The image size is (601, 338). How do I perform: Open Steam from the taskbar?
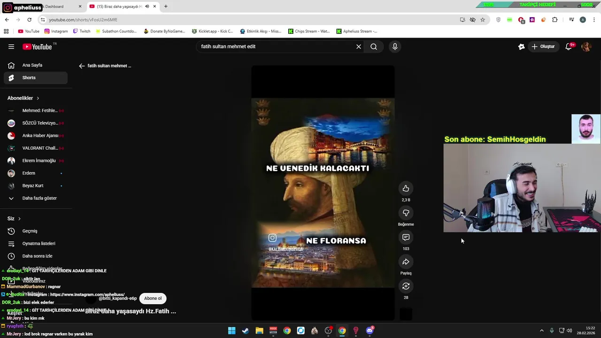click(245, 330)
